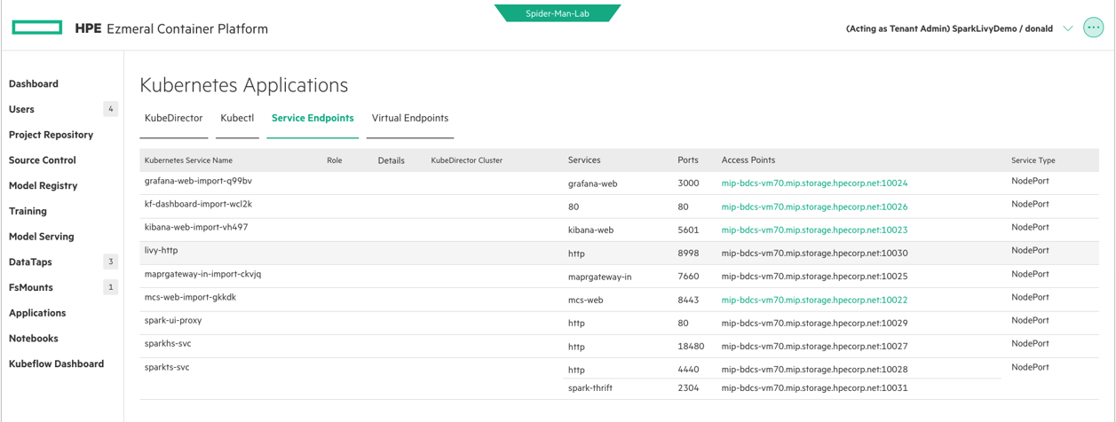This screenshot has height=422, width=1116.
Task: Select spark-ui-proxy service name
Action: pyautogui.click(x=173, y=320)
